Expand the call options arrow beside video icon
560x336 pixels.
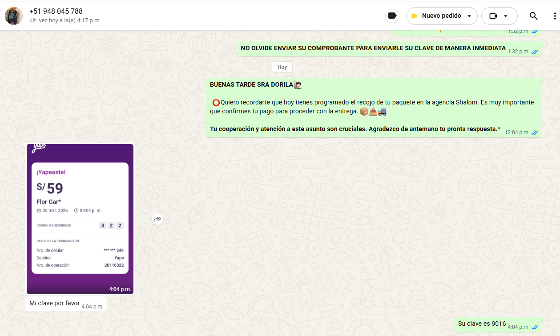click(x=506, y=16)
